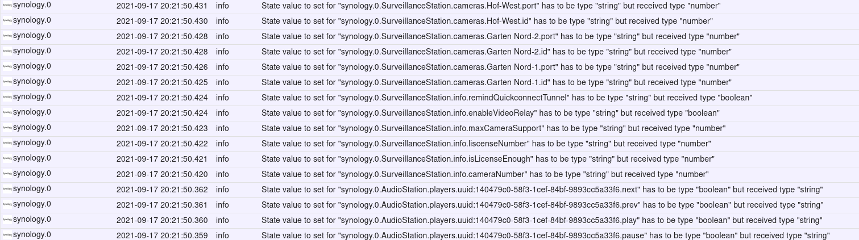Select the timestamp ending in 50.426
Image resolution: width=859 pixels, height=240 pixels.
(162, 67)
